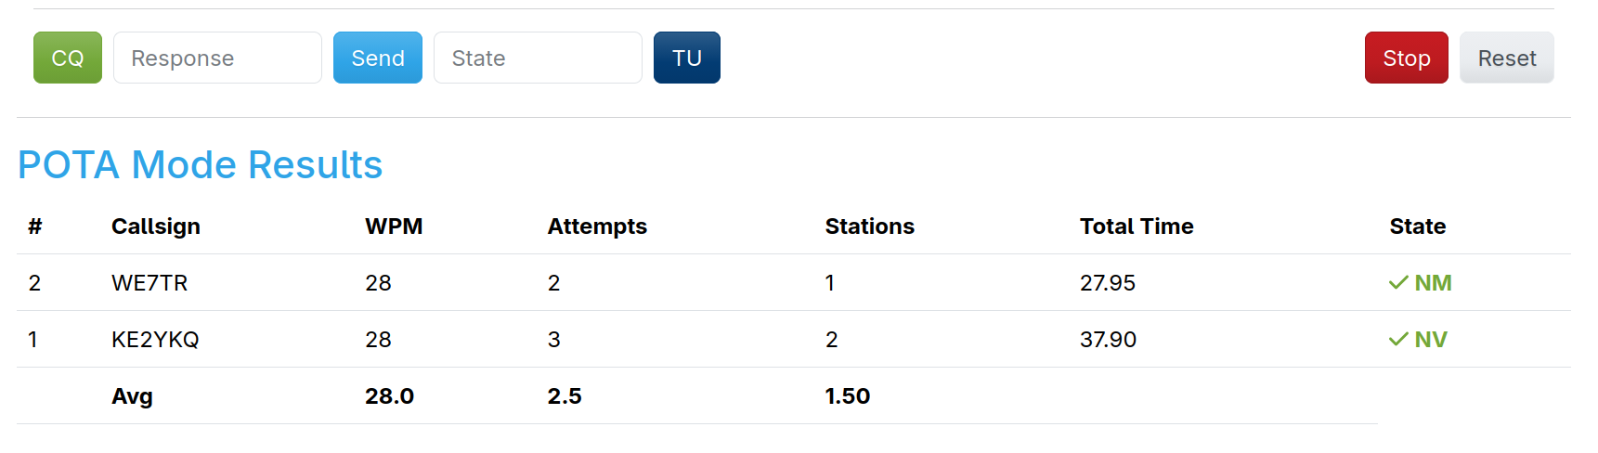
Task: Click the State column header
Action: point(1417,226)
